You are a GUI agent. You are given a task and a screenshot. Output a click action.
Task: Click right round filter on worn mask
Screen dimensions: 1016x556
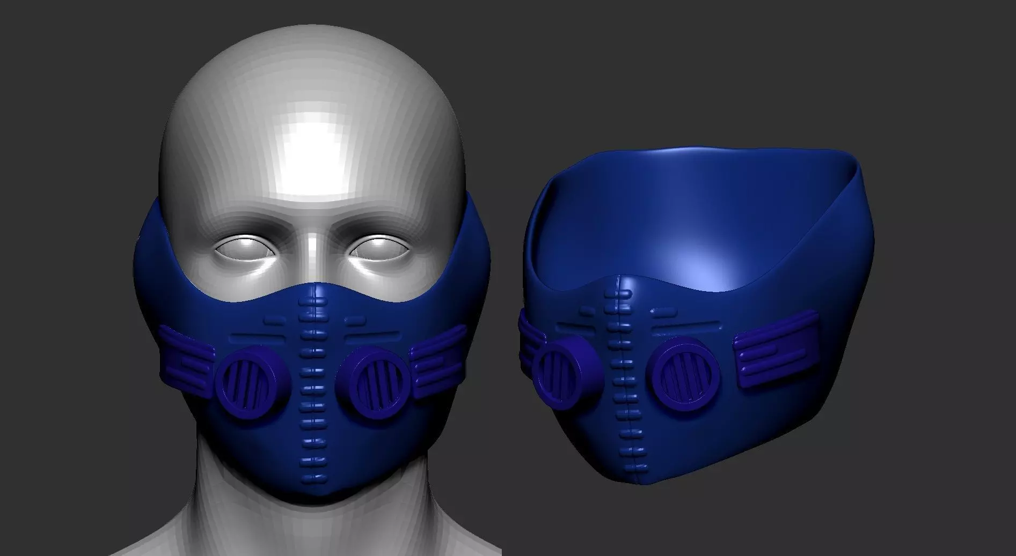point(373,383)
